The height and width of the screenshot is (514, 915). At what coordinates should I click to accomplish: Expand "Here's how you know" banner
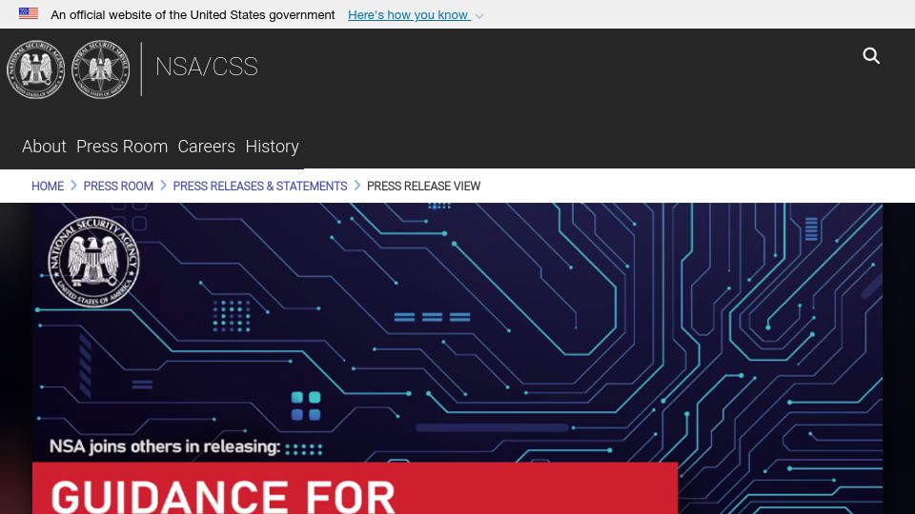click(x=409, y=14)
